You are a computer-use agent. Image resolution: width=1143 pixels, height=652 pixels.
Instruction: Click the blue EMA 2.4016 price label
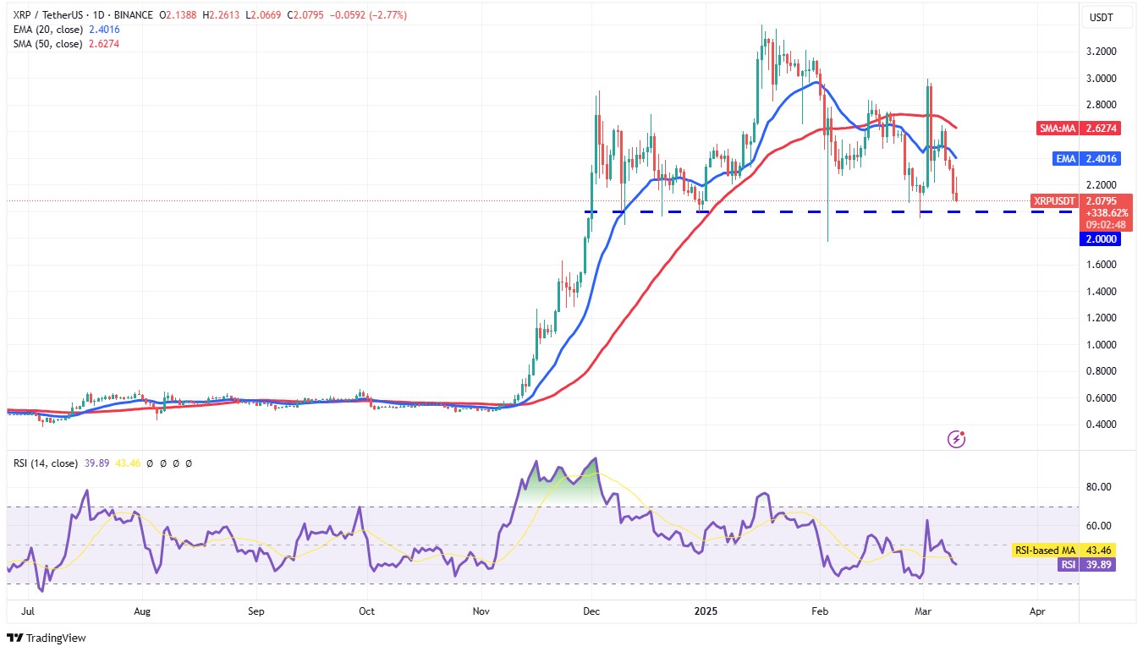click(1088, 157)
